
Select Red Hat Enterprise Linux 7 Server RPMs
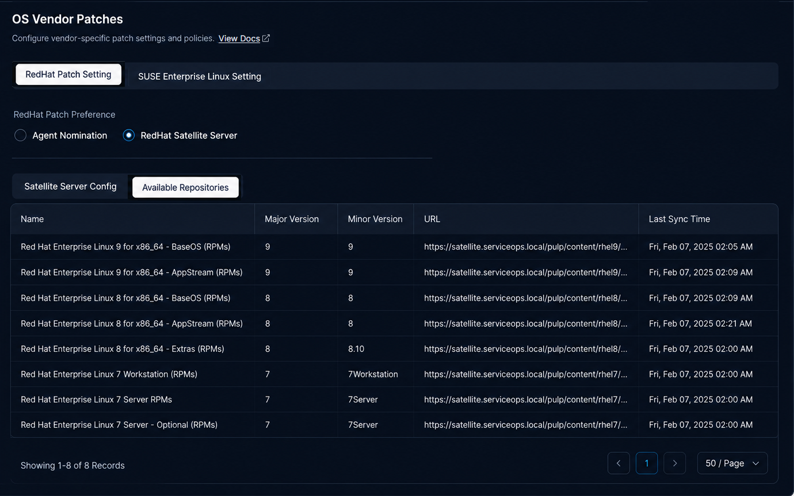click(97, 399)
